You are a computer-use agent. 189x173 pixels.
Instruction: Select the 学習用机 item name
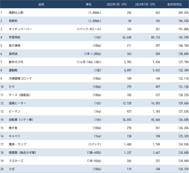click(x=14, y=37)
